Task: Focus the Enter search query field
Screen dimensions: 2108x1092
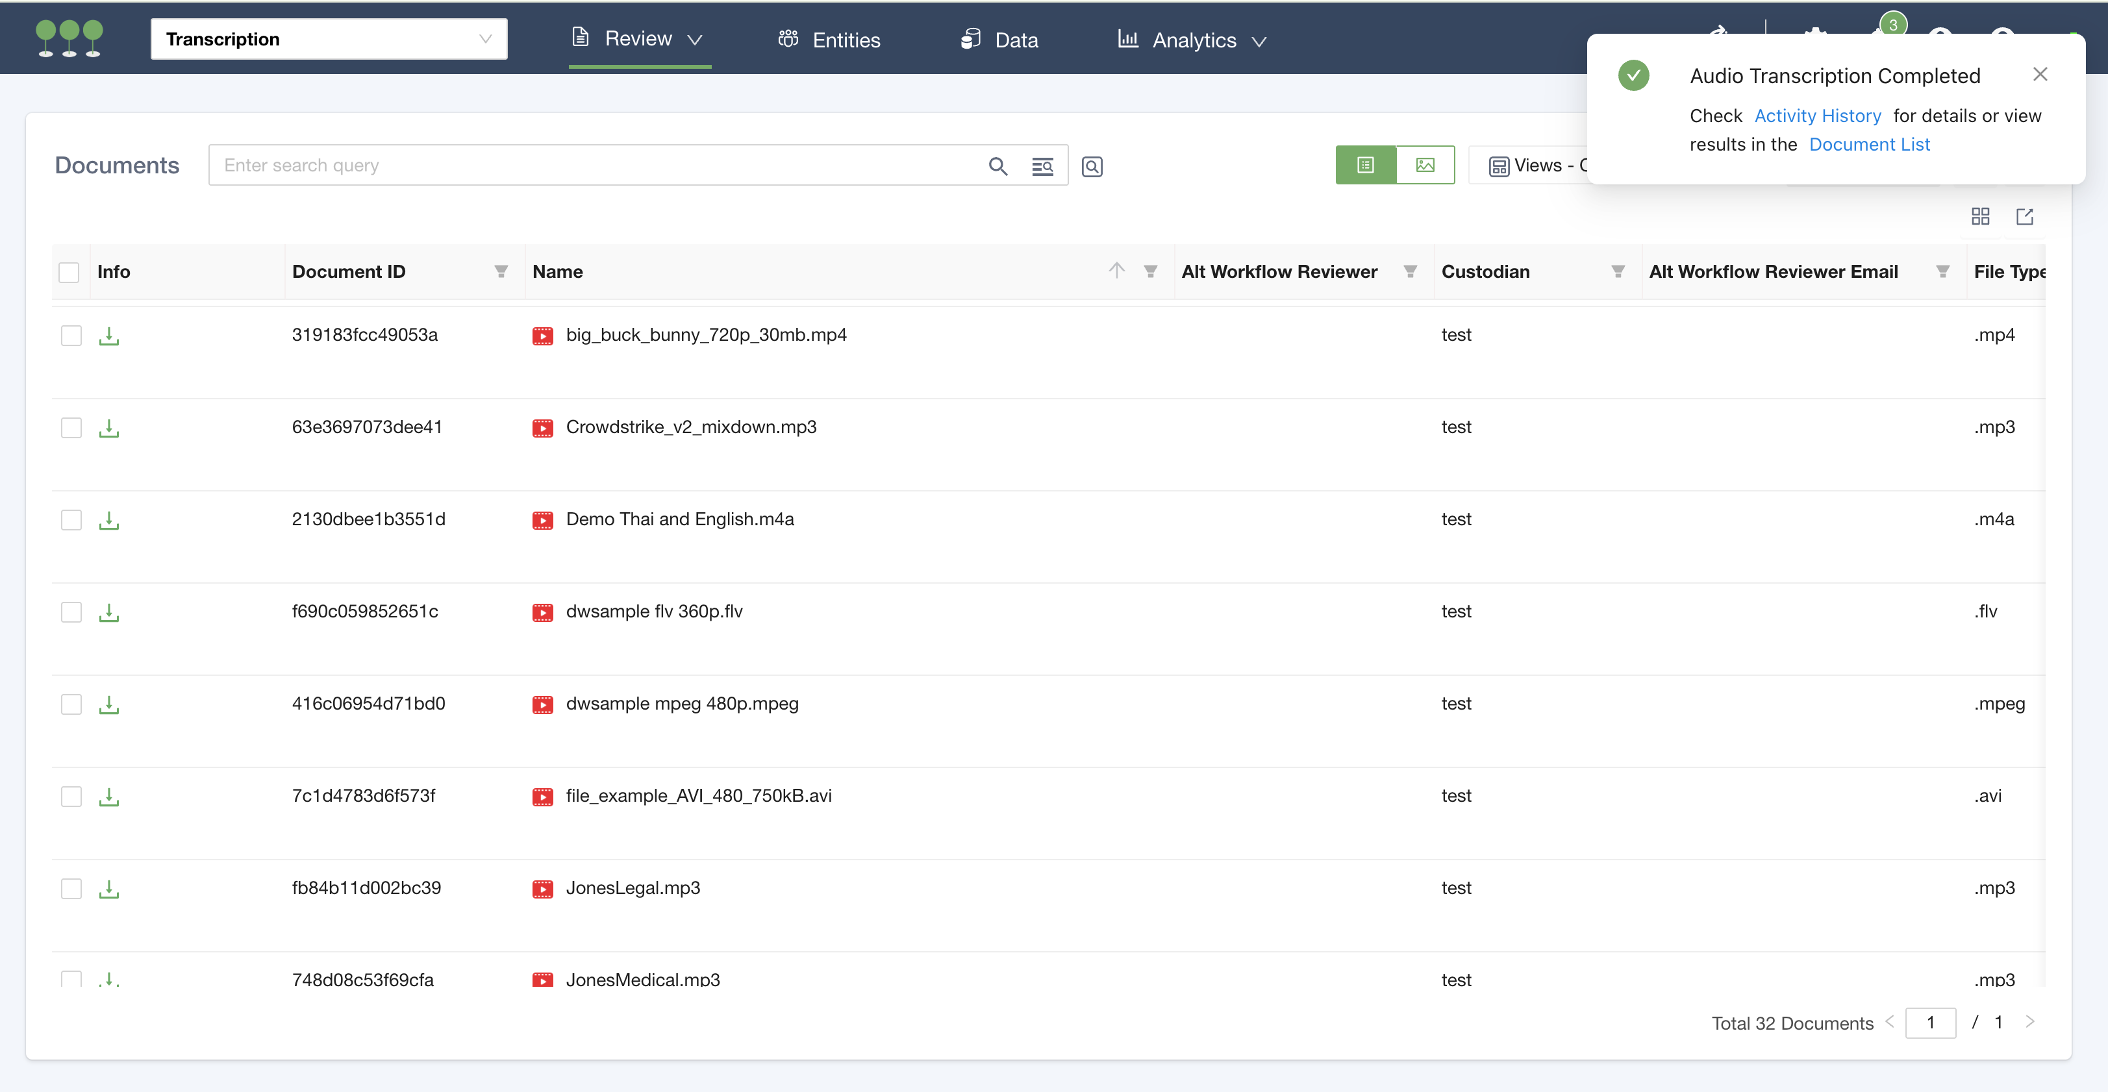Action: point(597,166)
